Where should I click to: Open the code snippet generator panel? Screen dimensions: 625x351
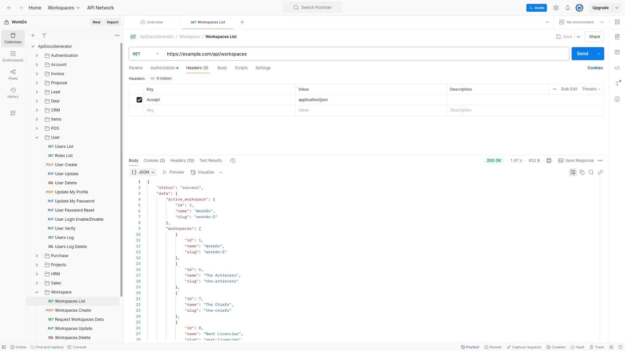617,68
